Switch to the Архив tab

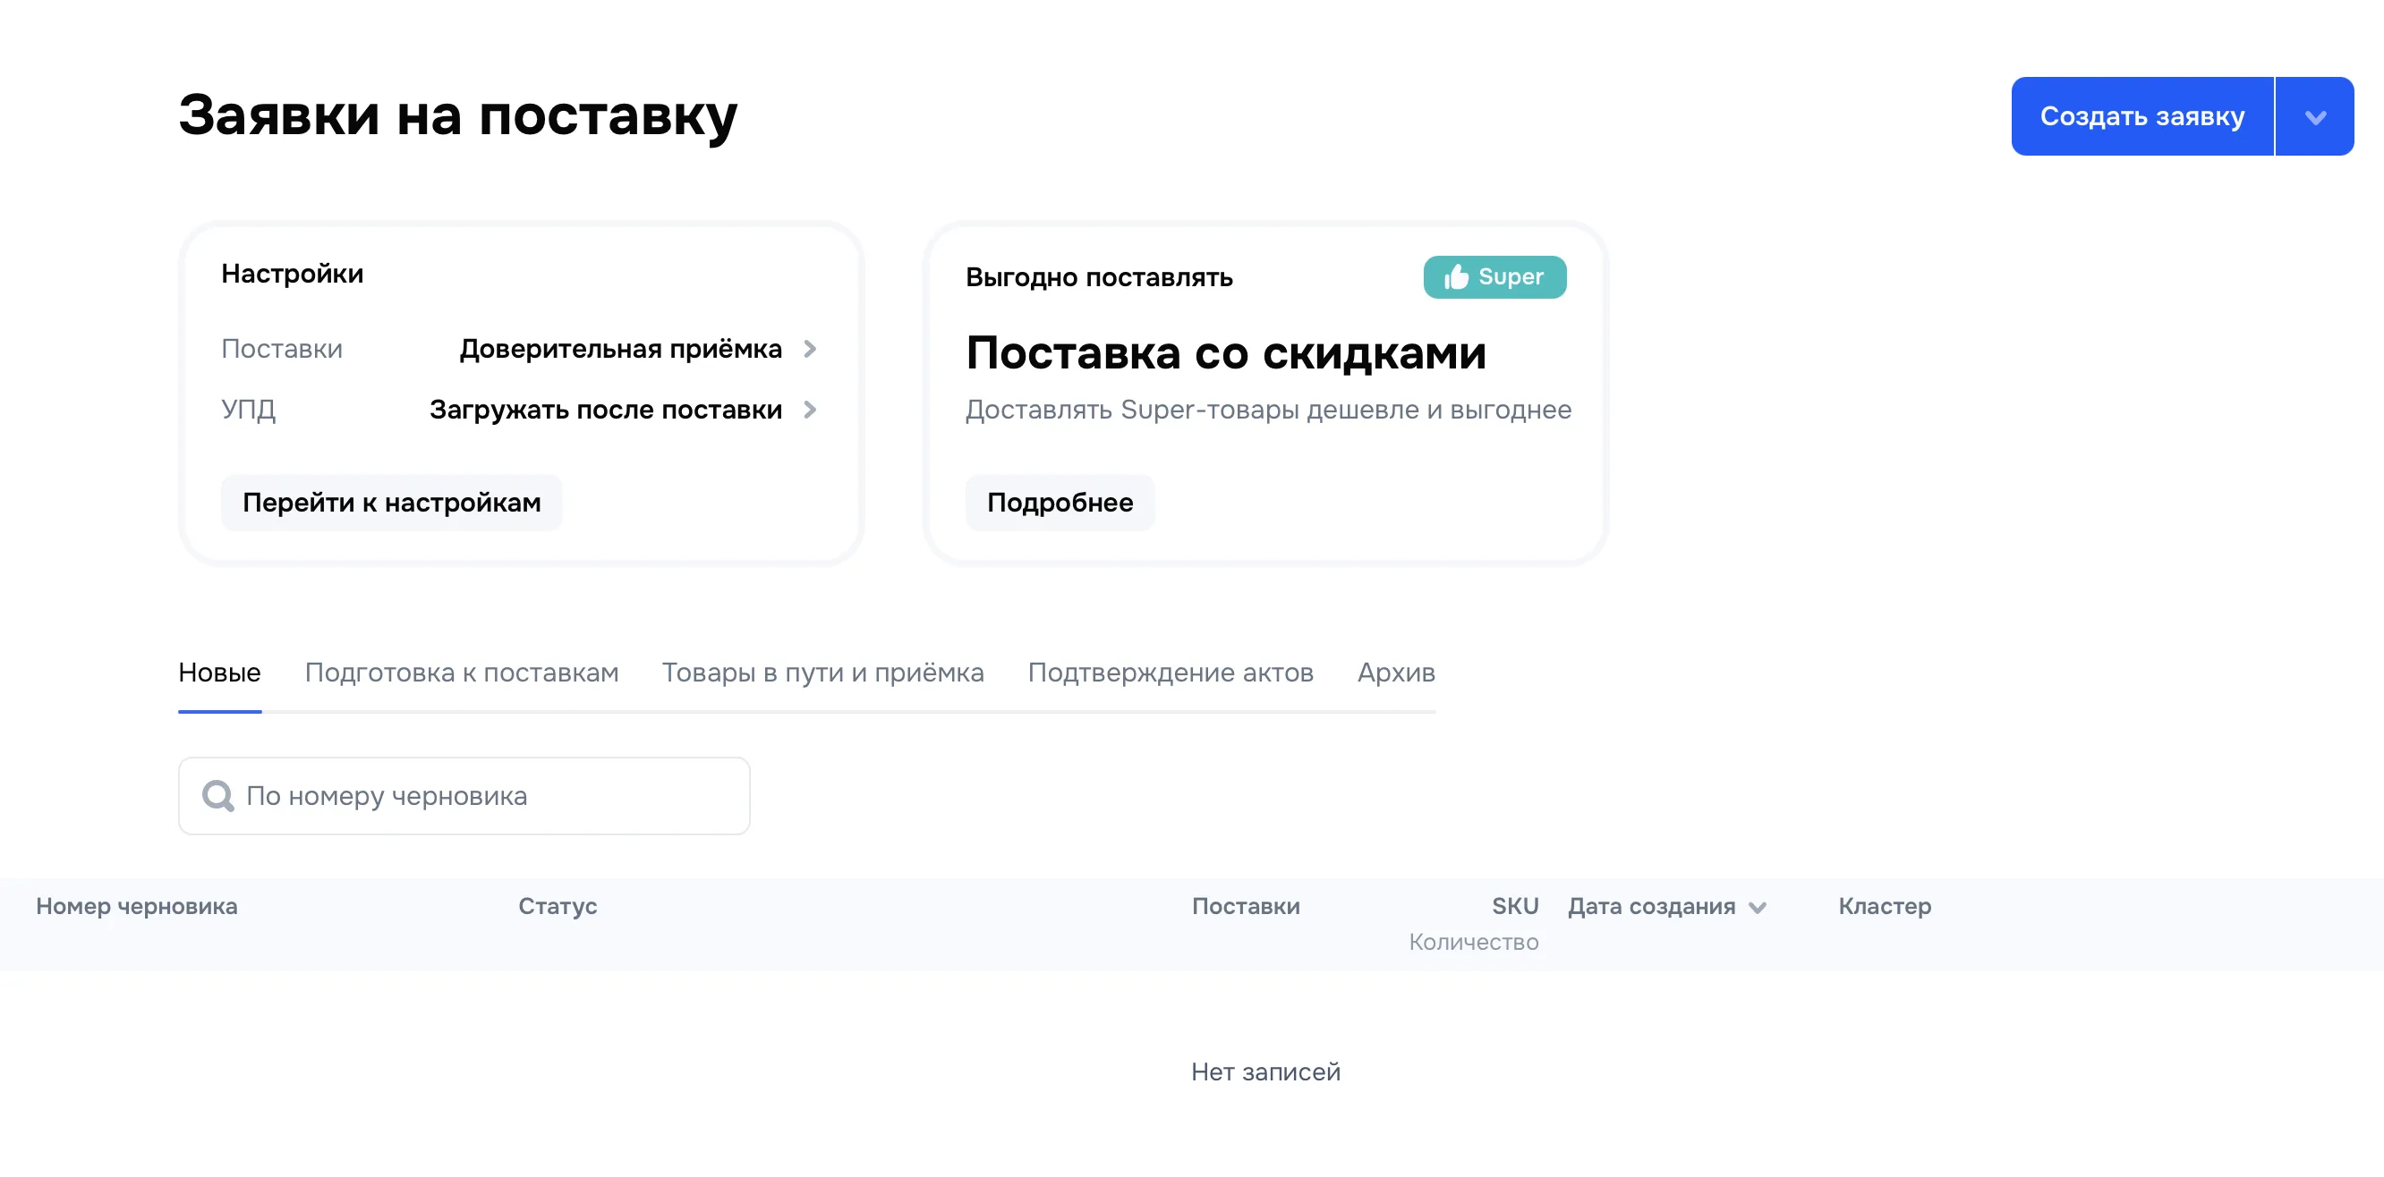coord(1394,673)
